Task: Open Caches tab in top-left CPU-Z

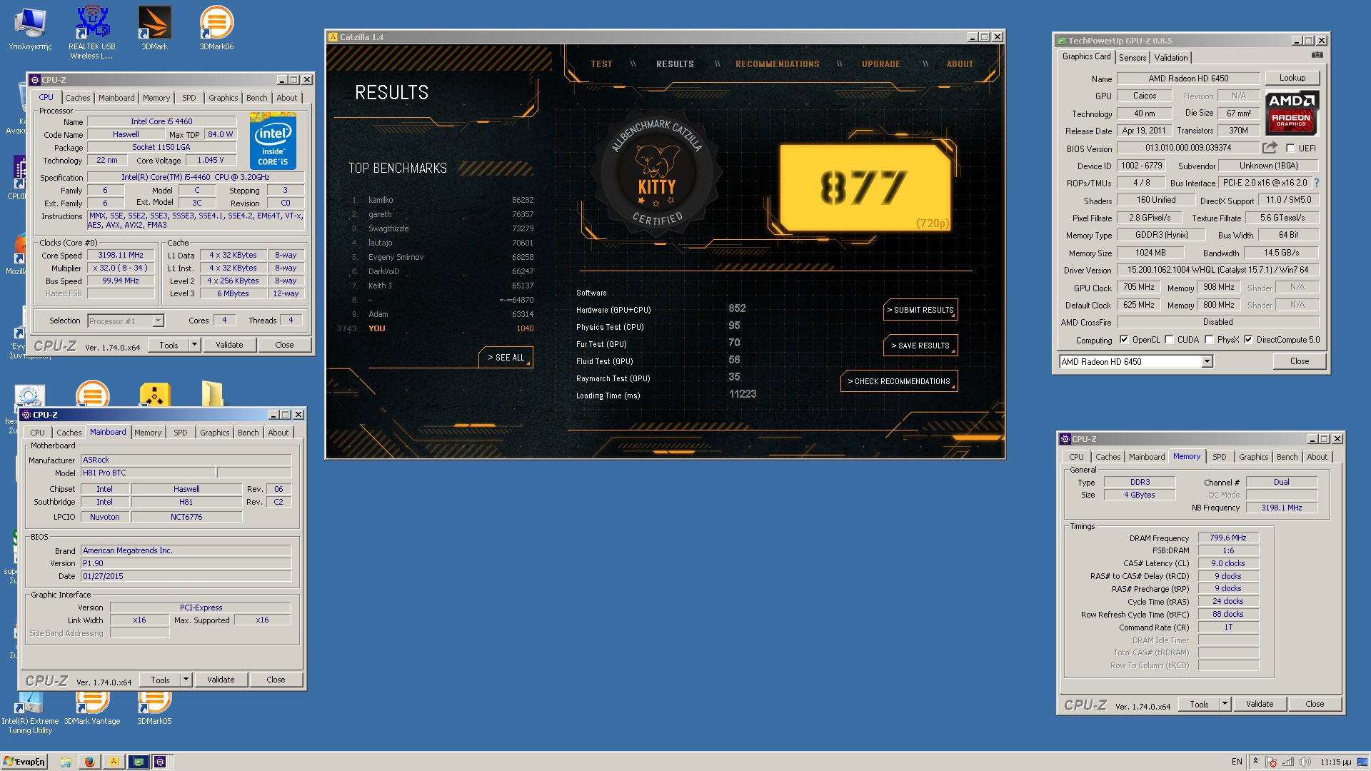Action: 78,98
